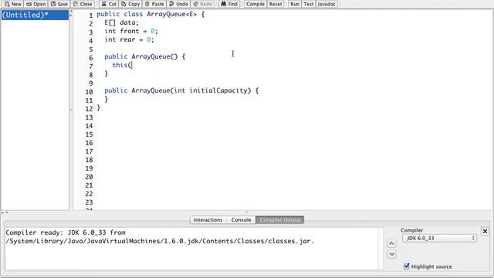Switch to the Interactions tab

(208, 219)
